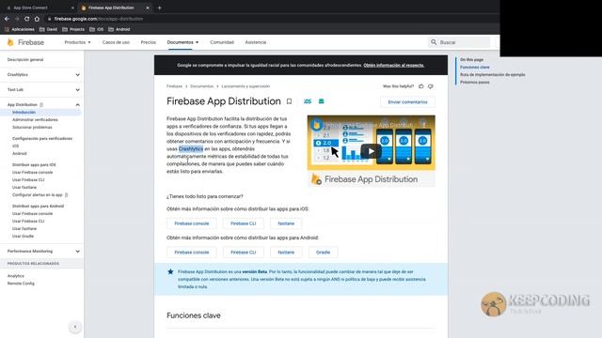Open Firebase console for Android distribution
602x338 pixels.
point(192,253)
